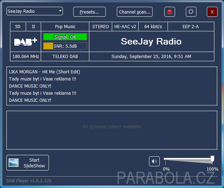Open the SeeJay Radio station dropdown
Viewport: 224px width, 188px height.
(35, 11)
